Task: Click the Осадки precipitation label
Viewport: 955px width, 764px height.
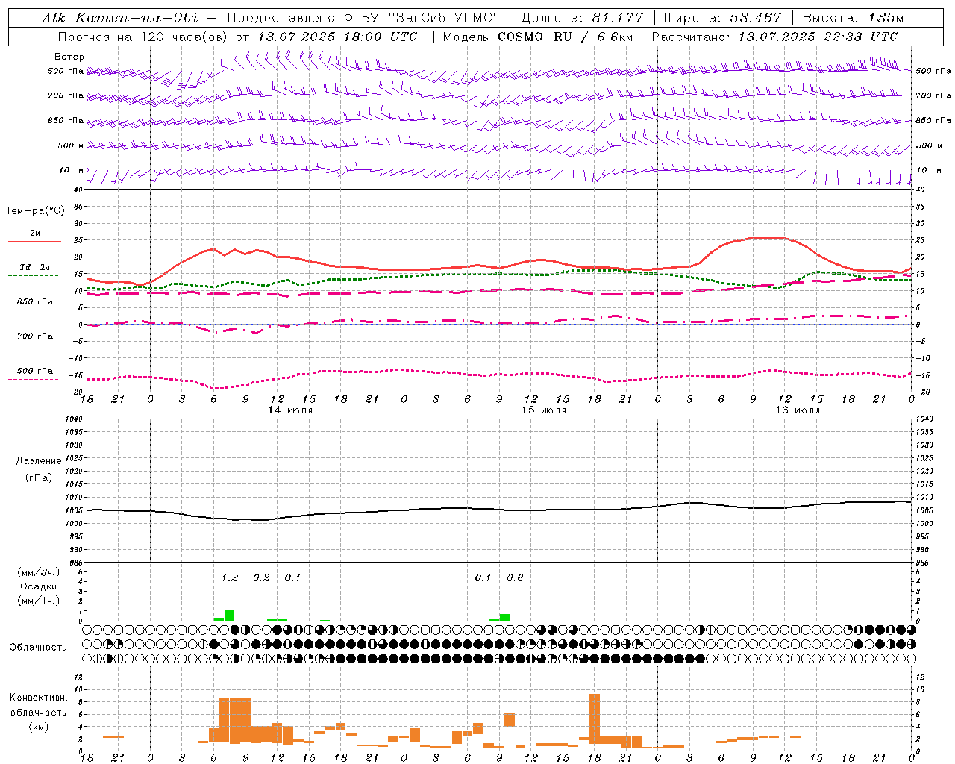Action: point(39,586)
